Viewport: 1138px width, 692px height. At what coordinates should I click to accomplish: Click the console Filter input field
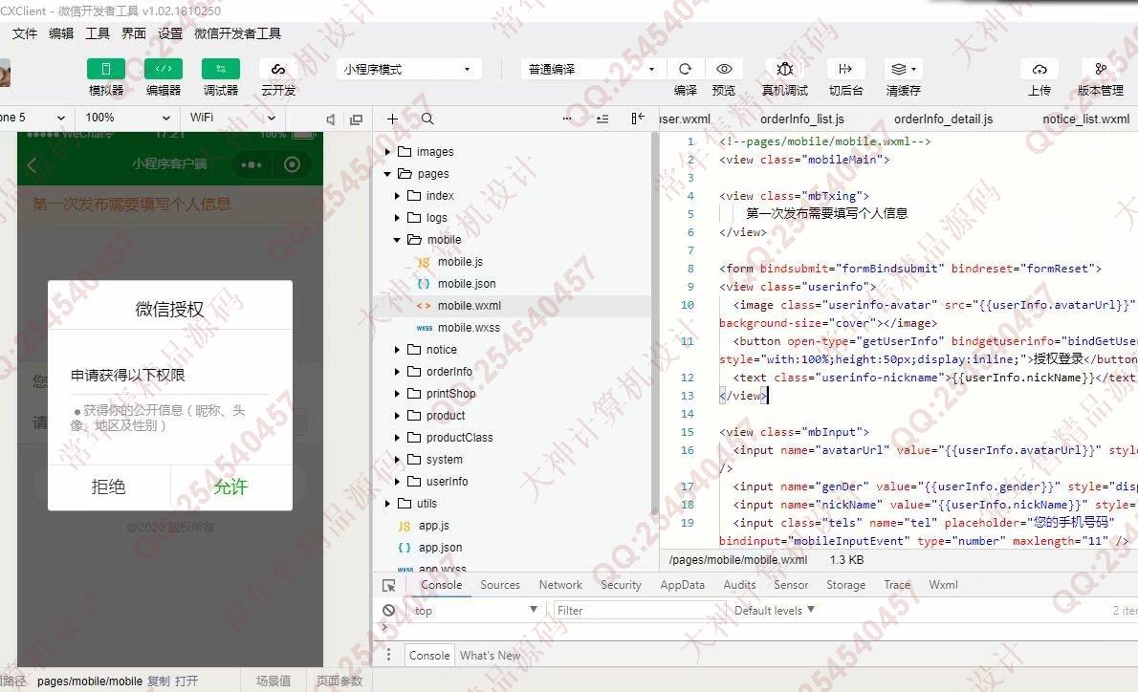(x=639, y=611)
